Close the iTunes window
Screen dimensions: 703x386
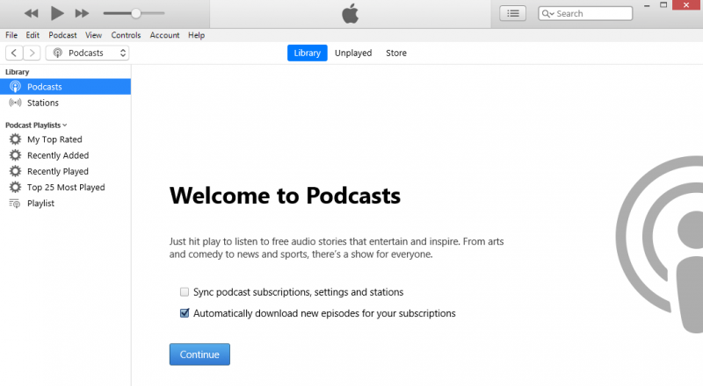click(x=687, y=5)
